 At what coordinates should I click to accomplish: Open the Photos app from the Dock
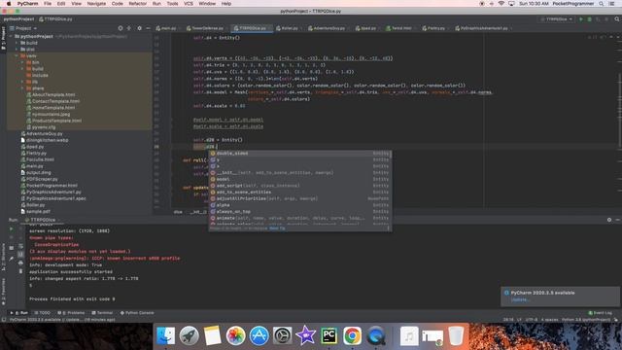235,335
